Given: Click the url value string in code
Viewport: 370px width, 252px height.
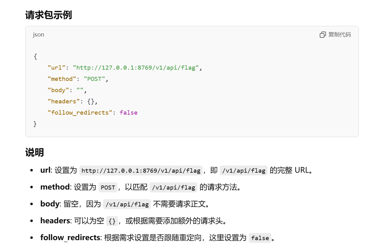Looking at the screenshot, I should (136, 68).
